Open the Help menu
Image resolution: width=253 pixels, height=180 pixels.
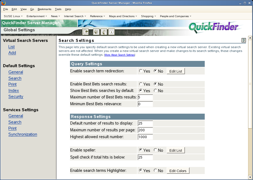pos(68,9)
